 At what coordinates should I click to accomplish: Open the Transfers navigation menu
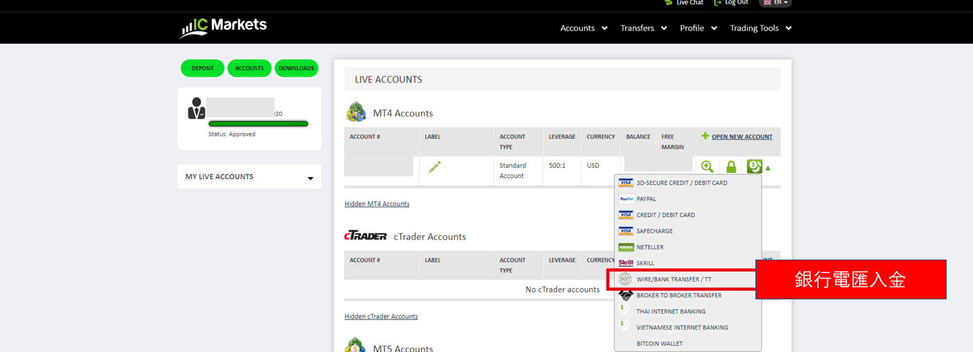pos(644,28)
